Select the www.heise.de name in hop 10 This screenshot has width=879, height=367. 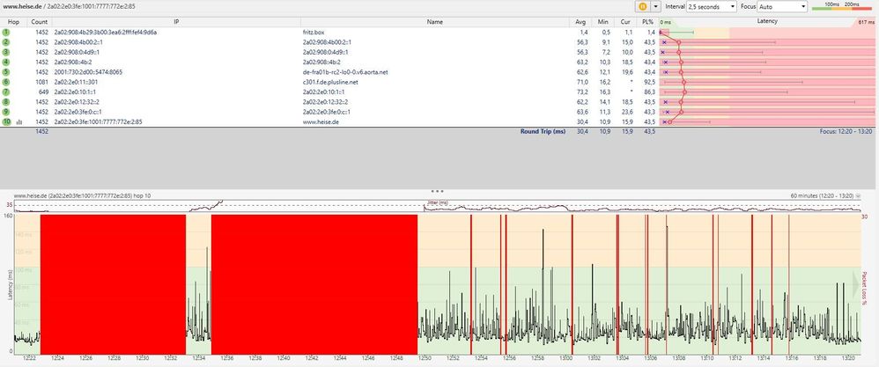point(320,122)
